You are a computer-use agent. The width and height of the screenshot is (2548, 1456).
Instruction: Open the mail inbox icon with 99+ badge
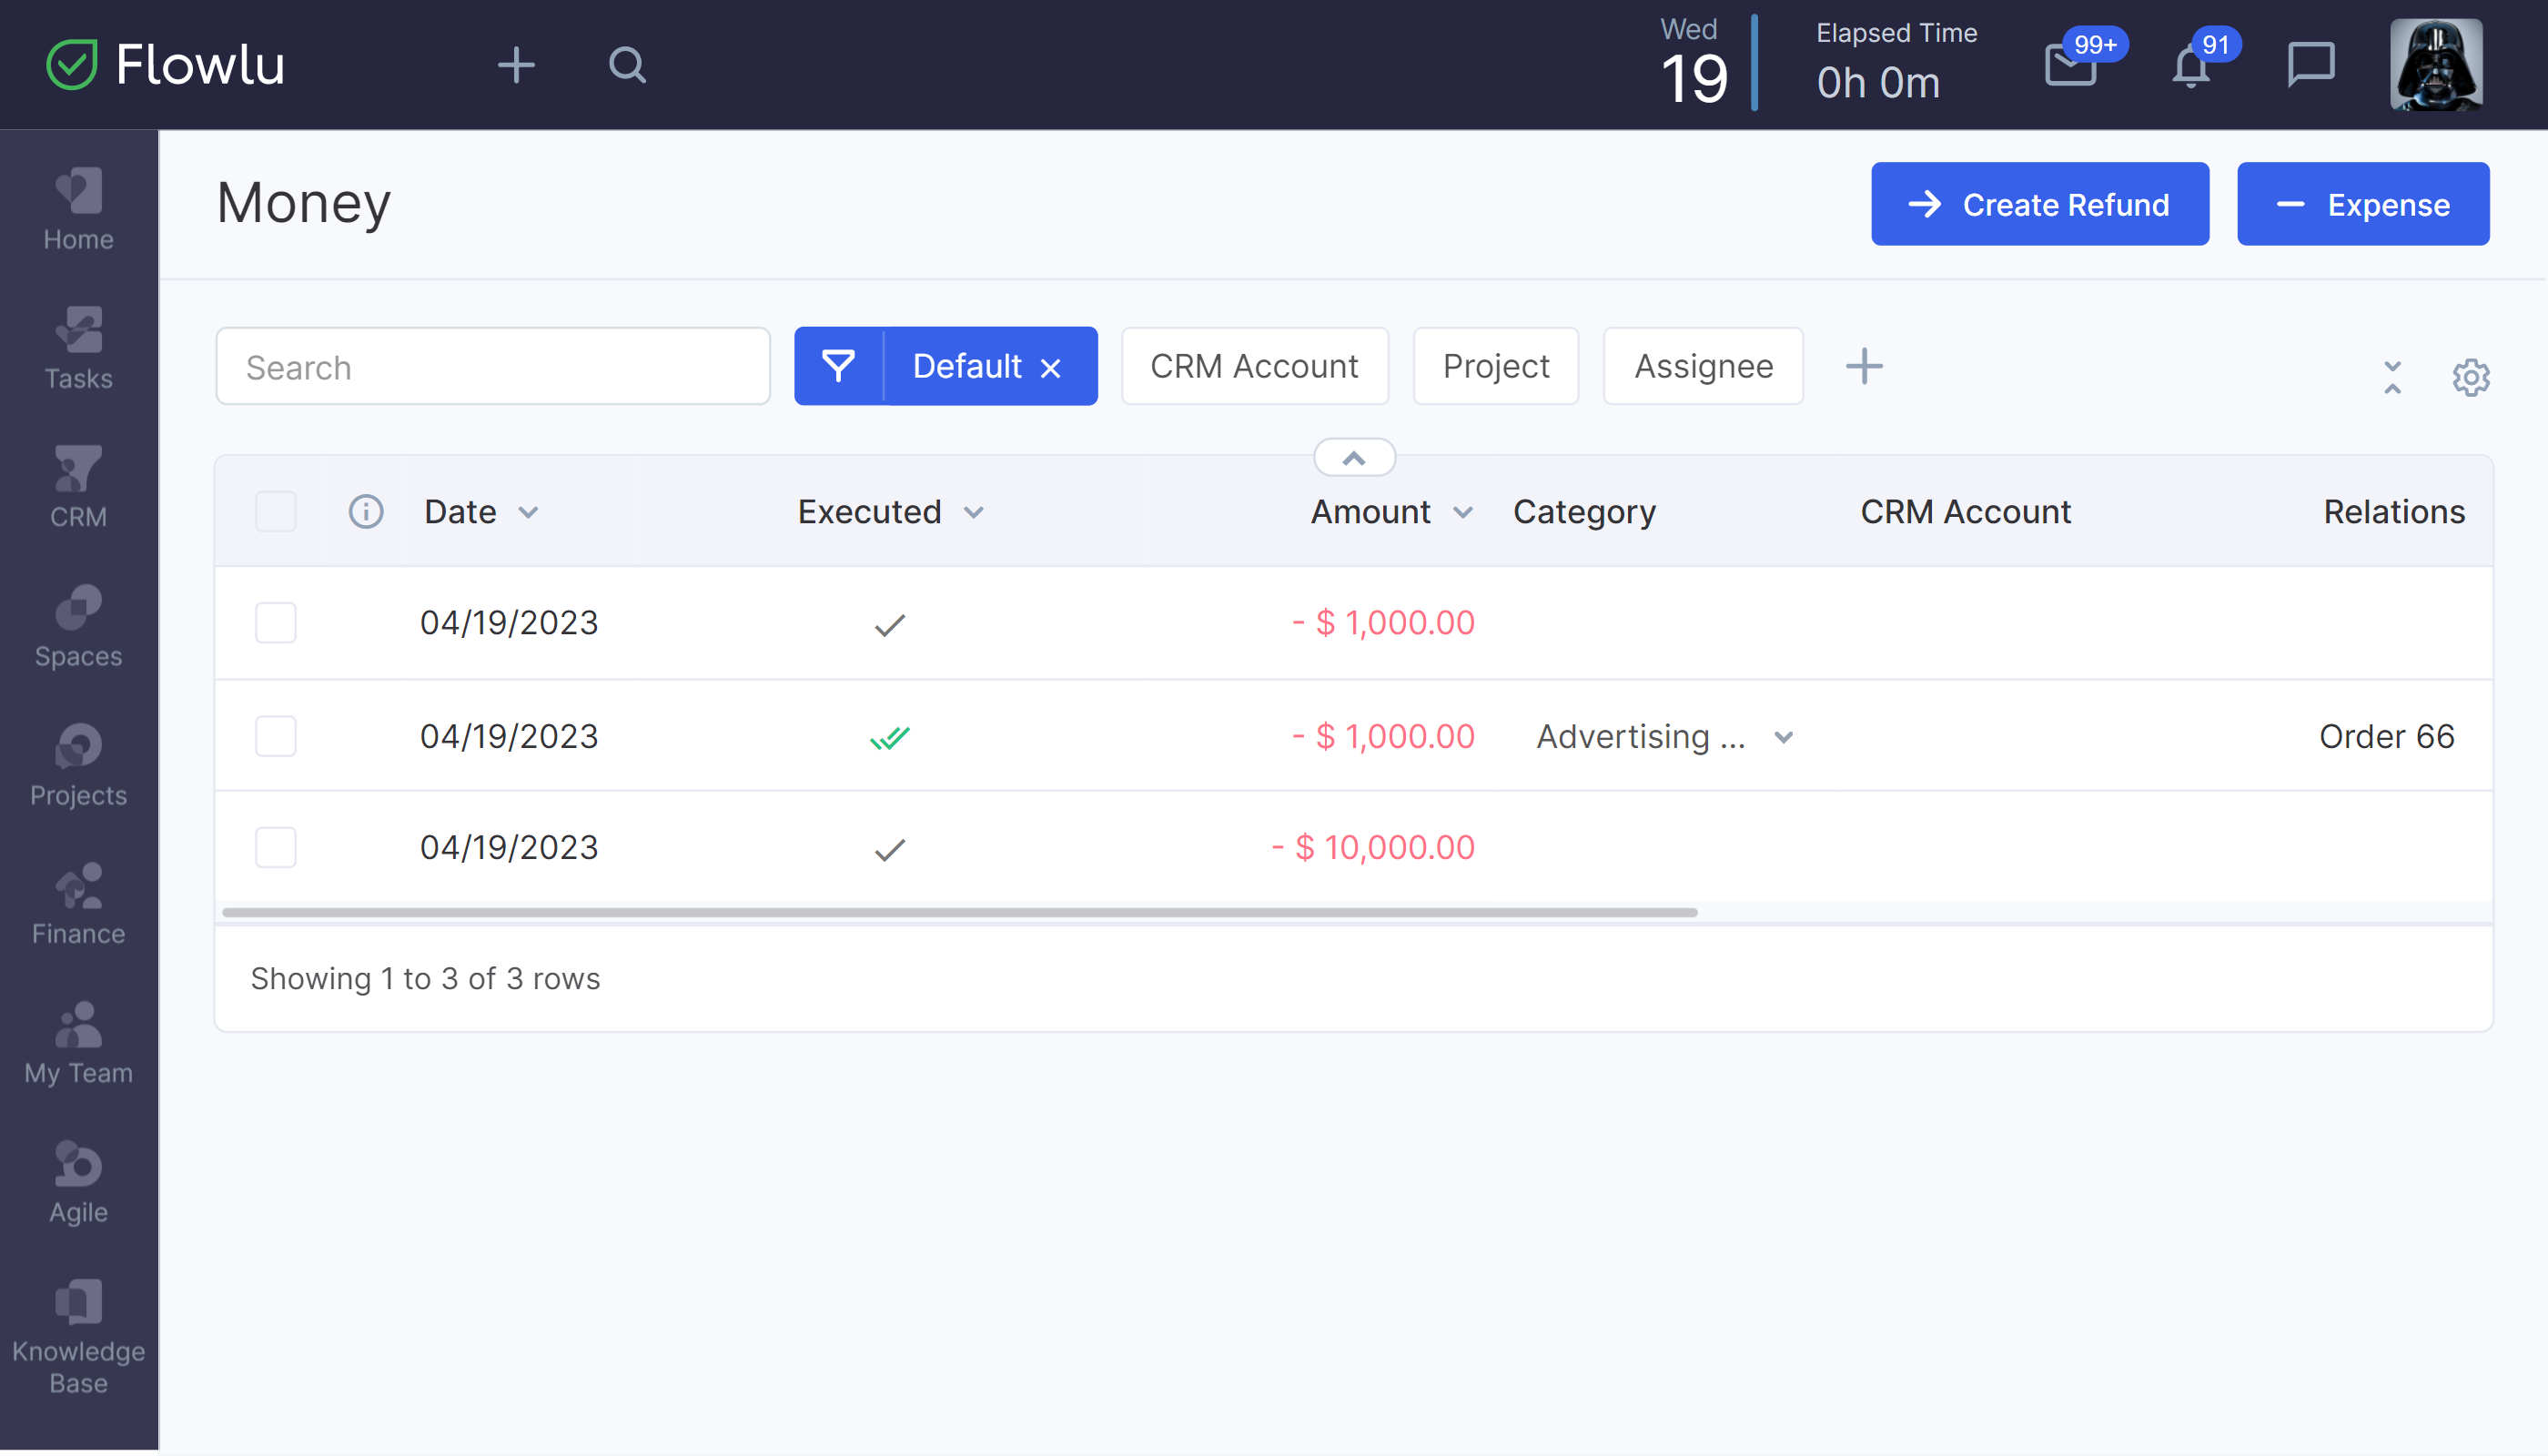pos(2070,66)
